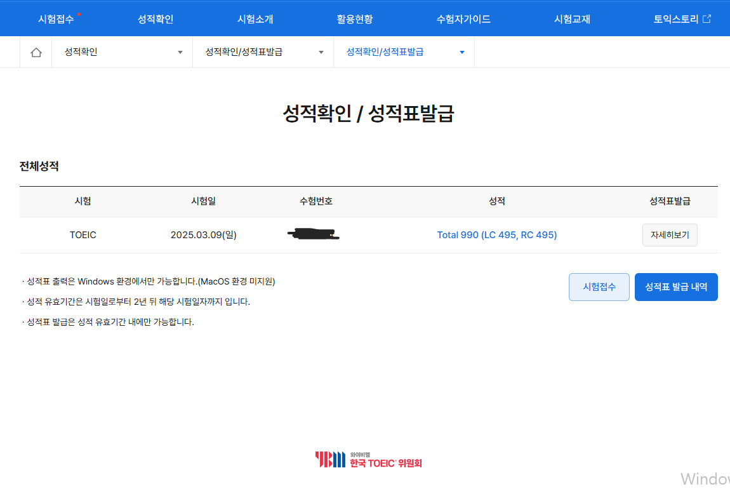Click the 성적표발급 column header

670,201
